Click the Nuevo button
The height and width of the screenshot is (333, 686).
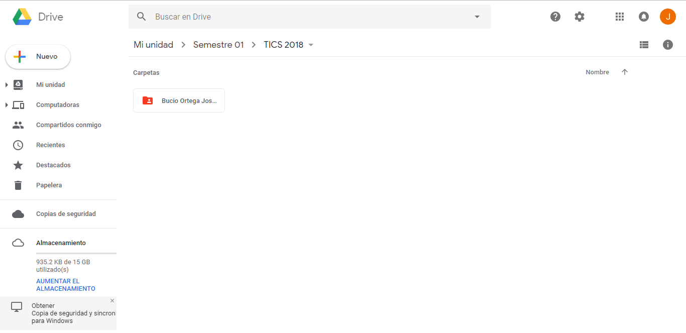(x=38, y=57)
